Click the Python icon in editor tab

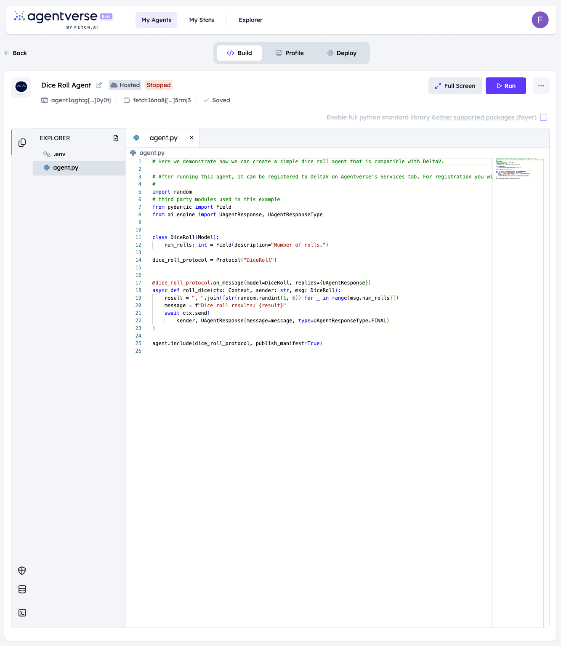pos(136,138)
